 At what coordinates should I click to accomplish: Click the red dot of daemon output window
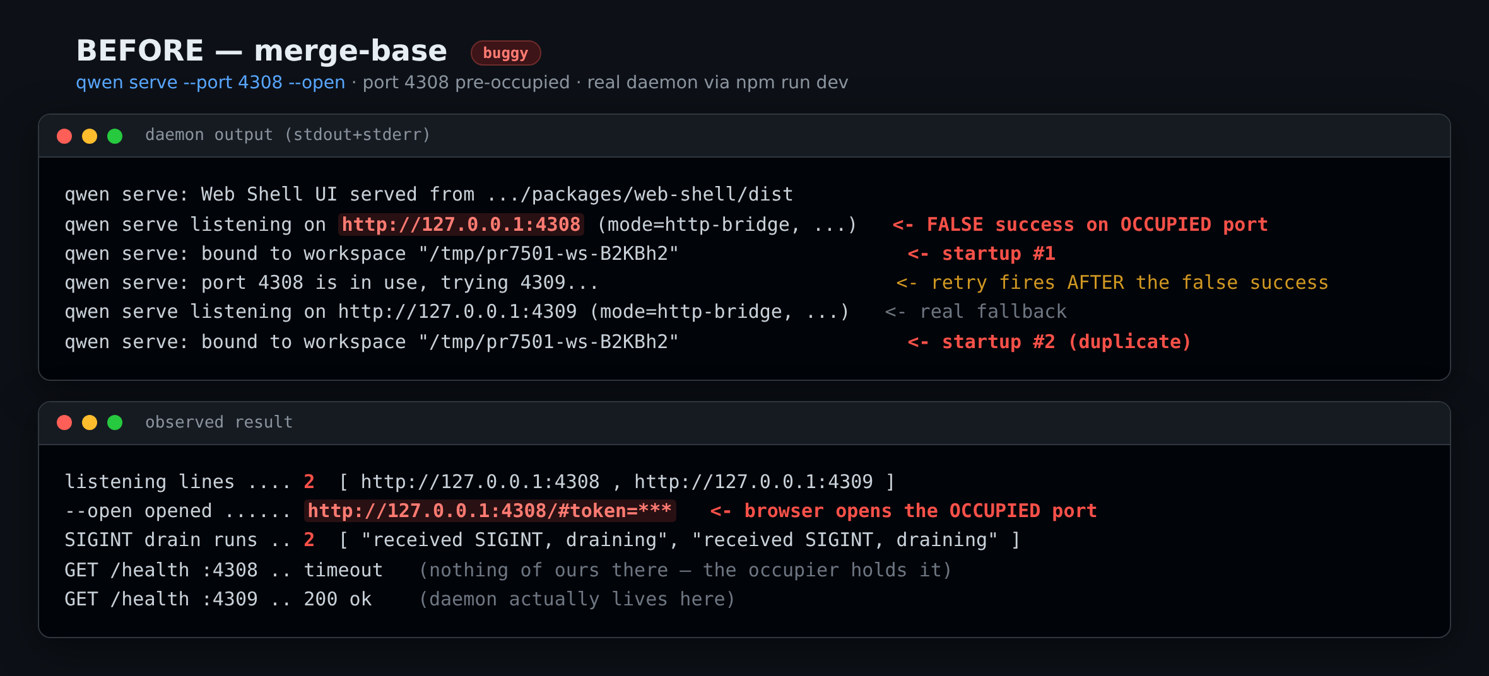point(64,136)
